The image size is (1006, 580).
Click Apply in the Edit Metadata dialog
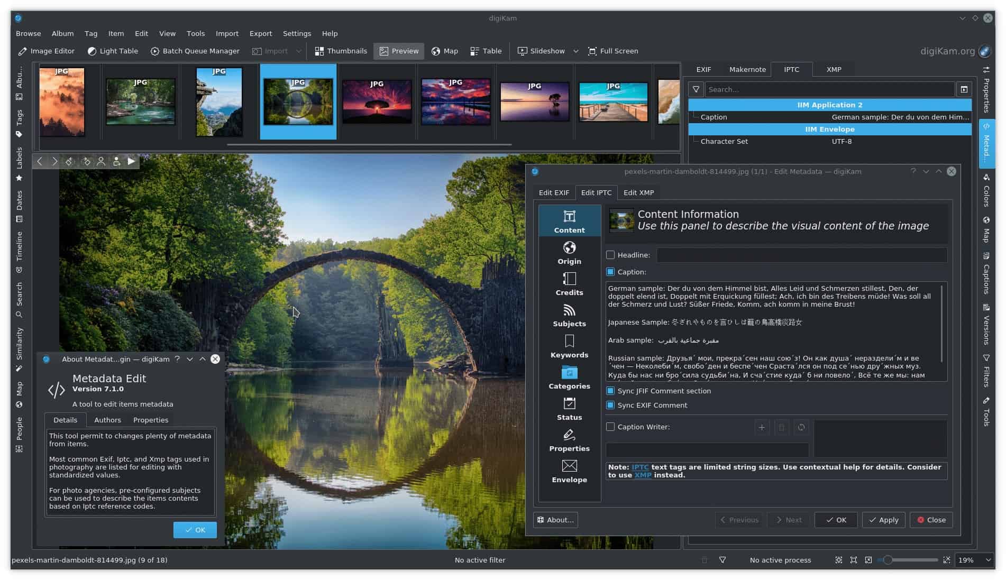[883, 520]
